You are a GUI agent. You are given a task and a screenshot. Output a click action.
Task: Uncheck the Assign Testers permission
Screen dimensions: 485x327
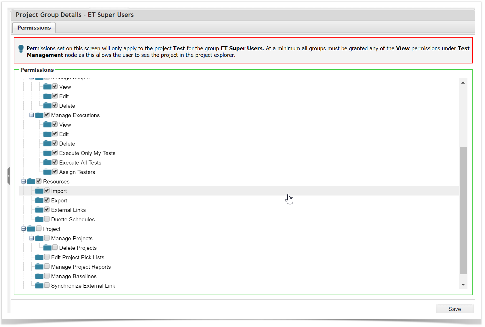(55, 172)
